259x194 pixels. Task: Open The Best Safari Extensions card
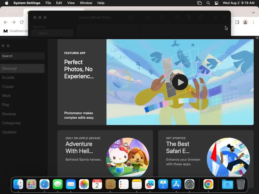point(206,153)
